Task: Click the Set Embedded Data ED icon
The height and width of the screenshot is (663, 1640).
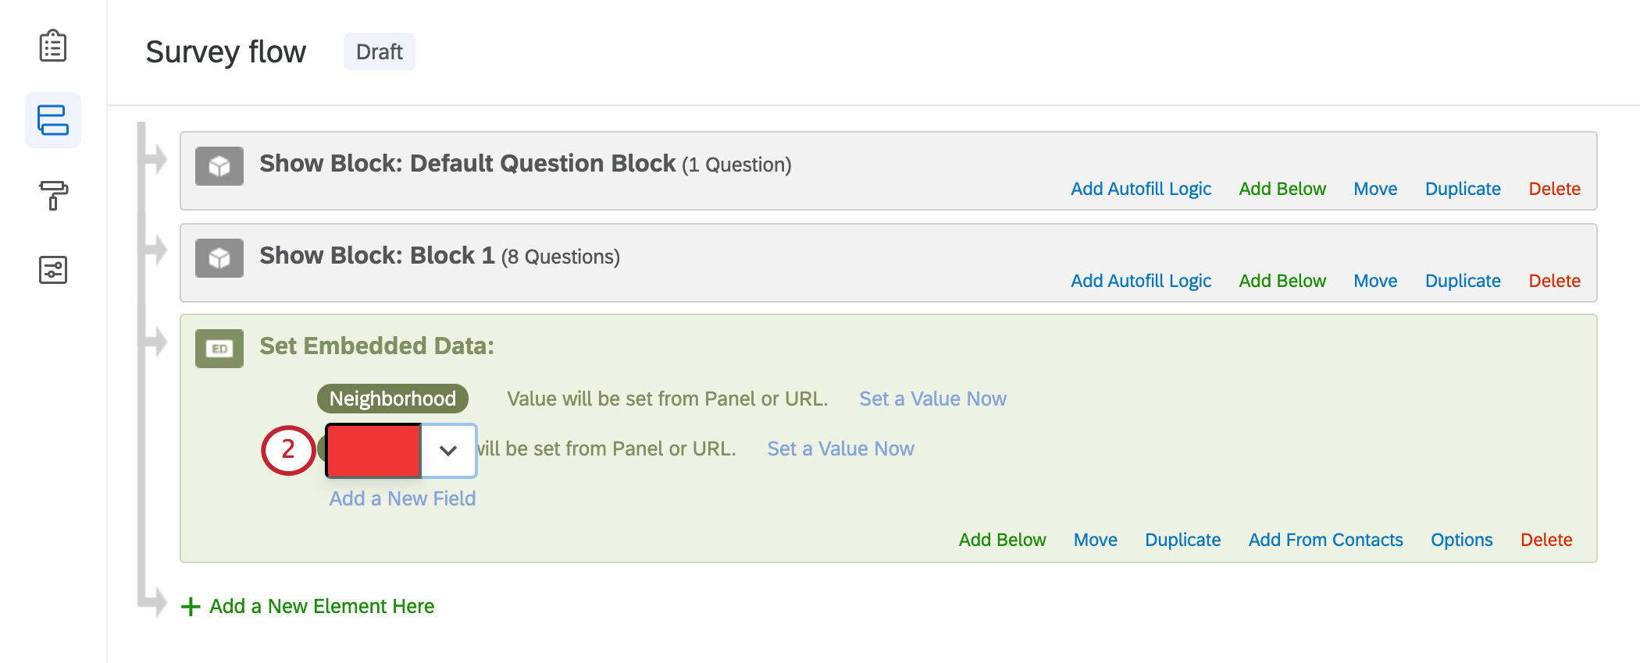Action: pos(219,349)
